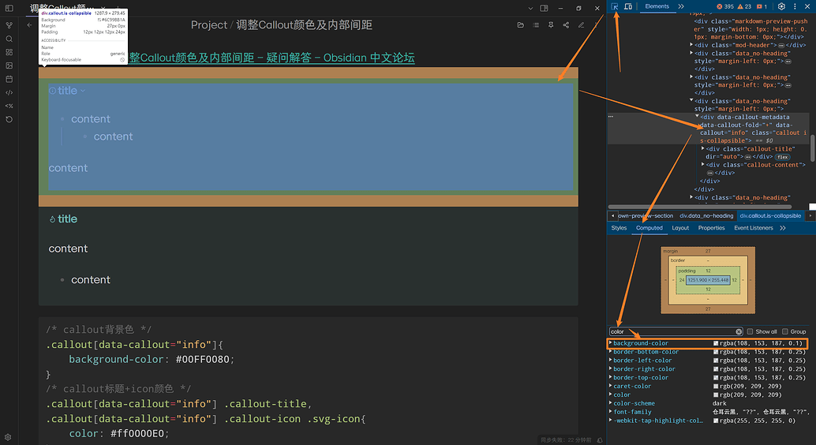Open the Obsidian search icon in sidebar

coord(9,39)
